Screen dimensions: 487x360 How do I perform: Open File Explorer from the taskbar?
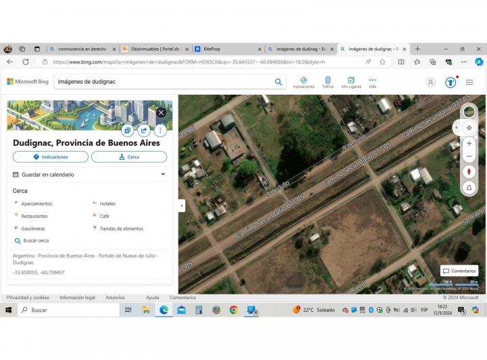point(146,310)
